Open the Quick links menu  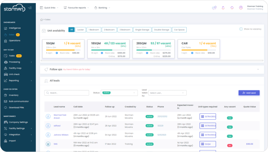pos(49,8)
